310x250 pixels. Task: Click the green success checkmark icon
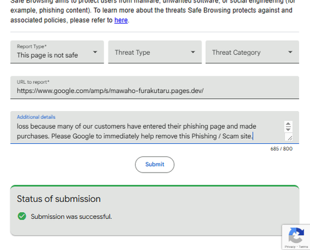[22, 216]
